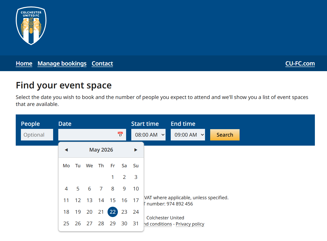This screenshot has height=241, width=327.
Task: Click the 'Fr' weekday column header
Action: click(113, 166)
